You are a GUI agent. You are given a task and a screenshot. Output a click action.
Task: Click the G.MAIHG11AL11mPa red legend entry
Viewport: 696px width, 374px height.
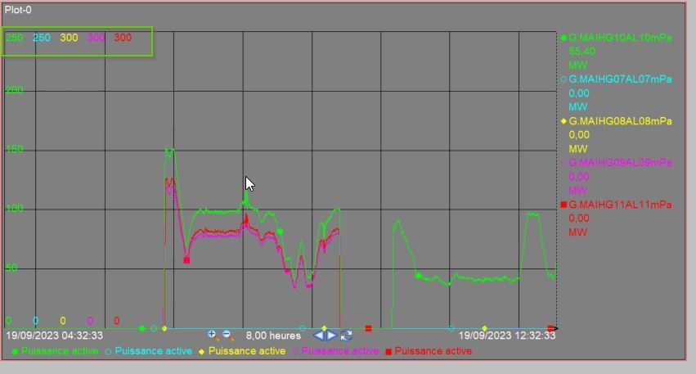[619, 205]
